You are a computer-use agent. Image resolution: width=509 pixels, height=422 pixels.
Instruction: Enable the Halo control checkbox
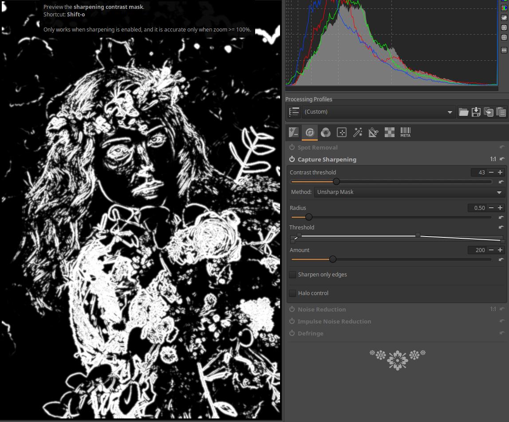(x=292, y=293)
